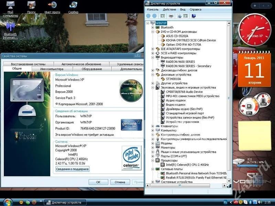Screen dimensions: 275x206
Task: Expand the Bluetooth node
Action: coord(153,27)
